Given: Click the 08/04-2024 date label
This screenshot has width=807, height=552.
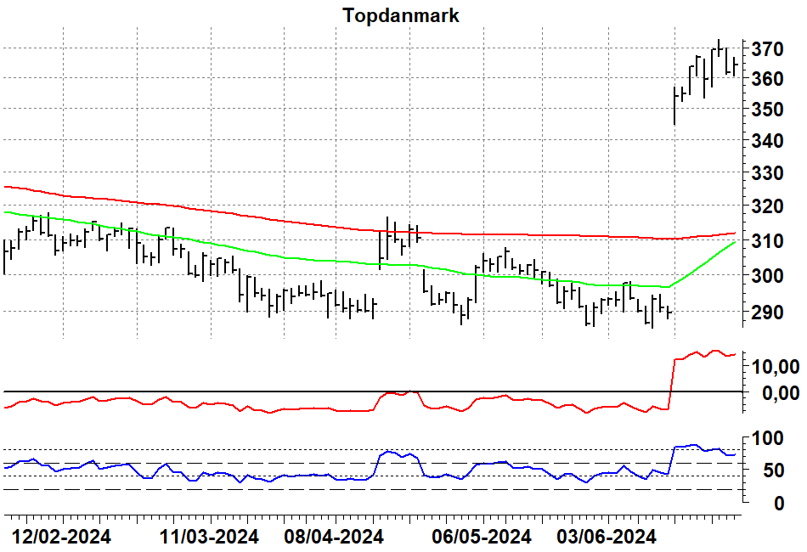Looking at the screenshot, I should (334, 537).
